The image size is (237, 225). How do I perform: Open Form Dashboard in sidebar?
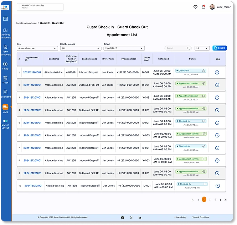click(x=5, y=50)
